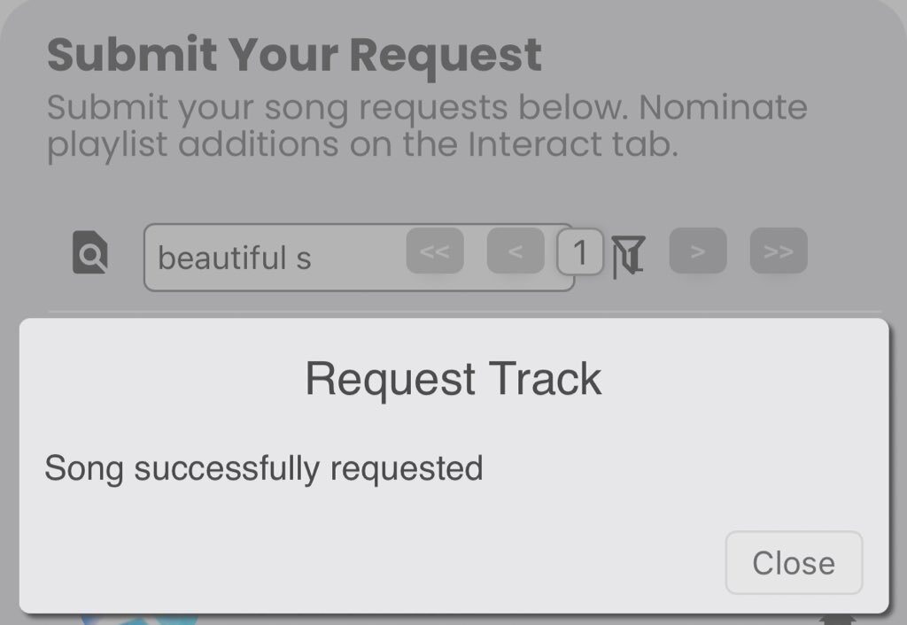Click 'beautiful s' text in search box
Image resolution: width=907 pixels, height=625 pixels.
[234, 258]
